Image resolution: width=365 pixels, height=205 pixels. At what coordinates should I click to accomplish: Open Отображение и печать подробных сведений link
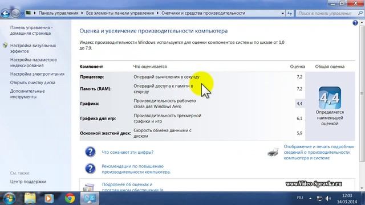(319, 152)
